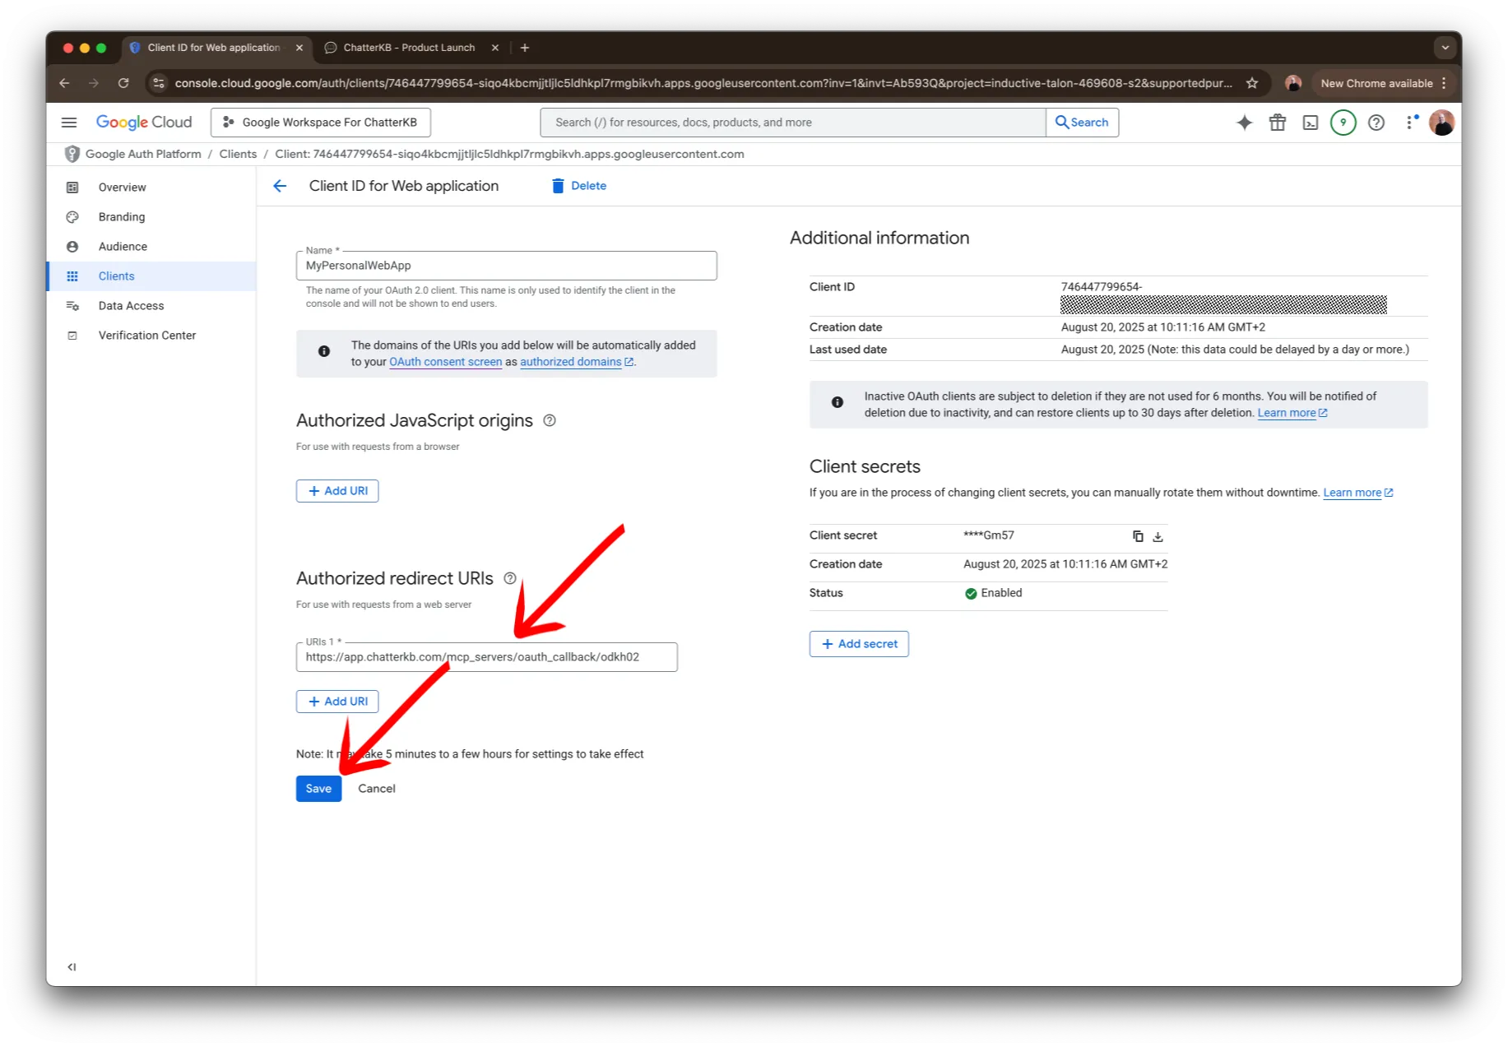The image size is (1508, 1047).
Task: Open the Verification Center sidebar item
Action: (151, 336)
